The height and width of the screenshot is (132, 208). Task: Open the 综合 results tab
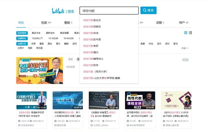tap(21, 22)
